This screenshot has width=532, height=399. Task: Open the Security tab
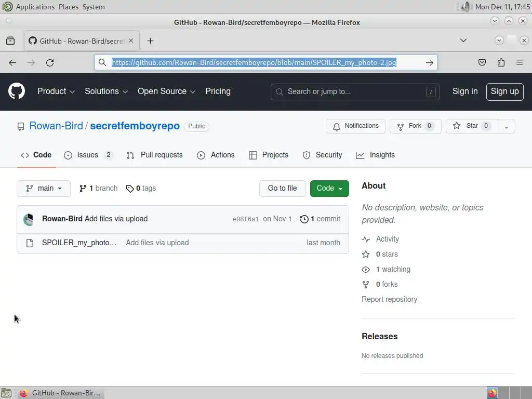[322, 155]
